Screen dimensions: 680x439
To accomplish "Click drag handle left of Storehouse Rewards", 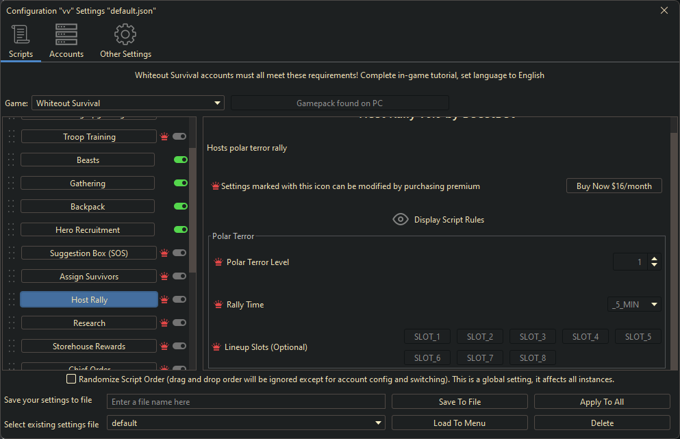I will (x=11, y=346).
